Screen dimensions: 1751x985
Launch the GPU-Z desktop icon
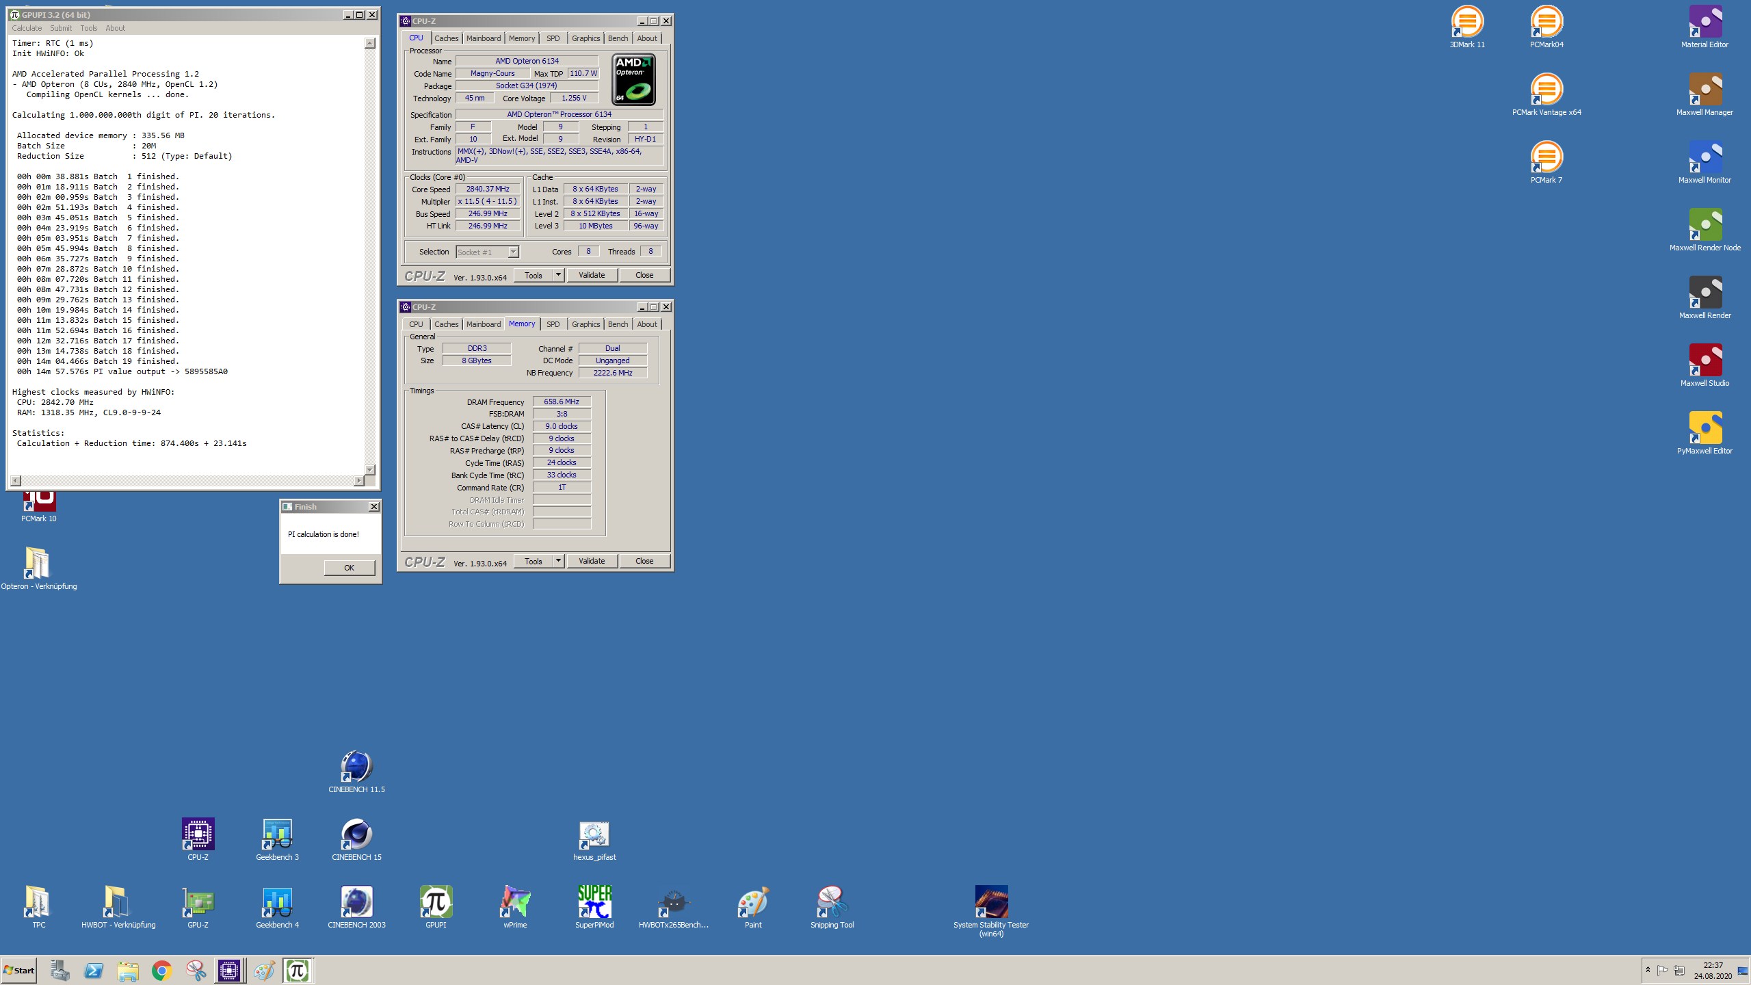point(198,907)
